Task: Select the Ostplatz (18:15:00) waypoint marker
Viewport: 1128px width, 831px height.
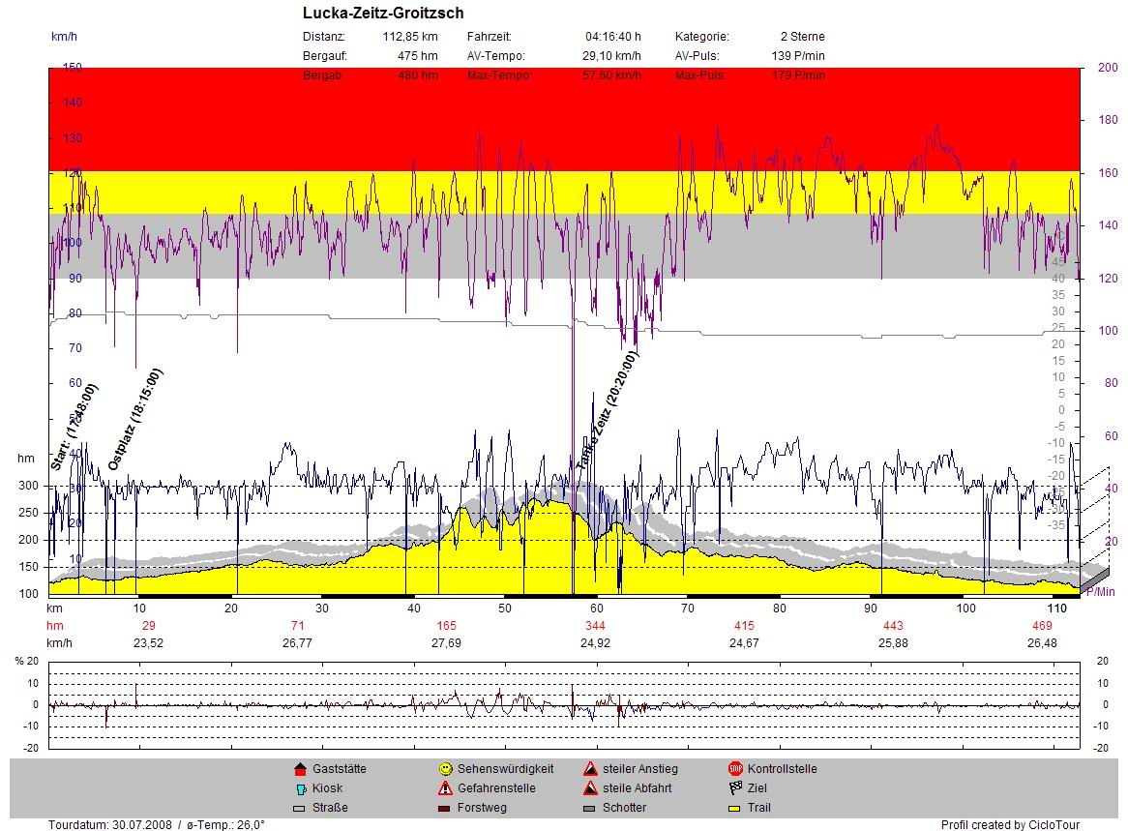Action: point(135,420)
